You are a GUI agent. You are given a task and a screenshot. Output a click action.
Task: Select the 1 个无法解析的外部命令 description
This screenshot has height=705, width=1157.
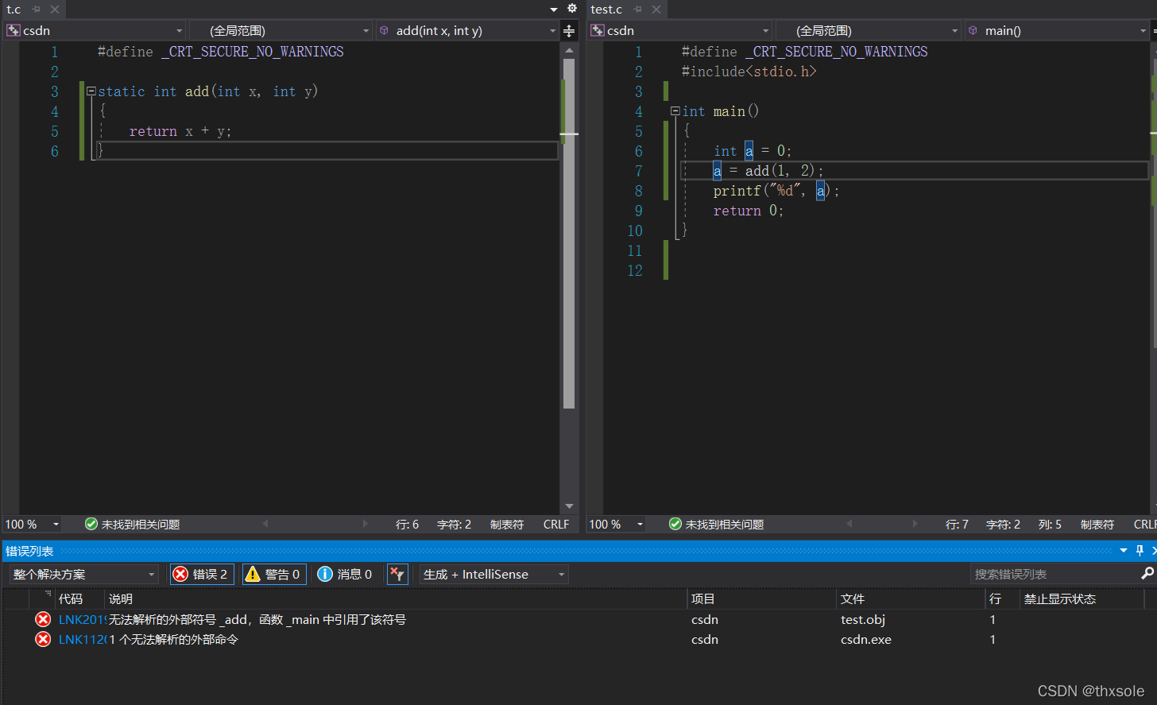point(173,639)
